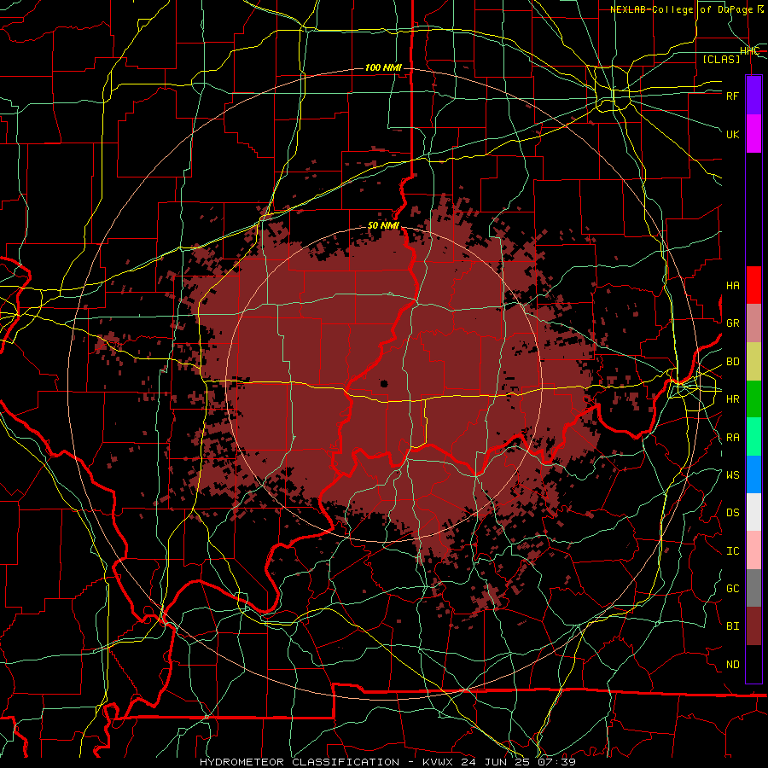Click the HR legend label
The width and height of the screenshot is (768, 768).
tap(732, 399)
